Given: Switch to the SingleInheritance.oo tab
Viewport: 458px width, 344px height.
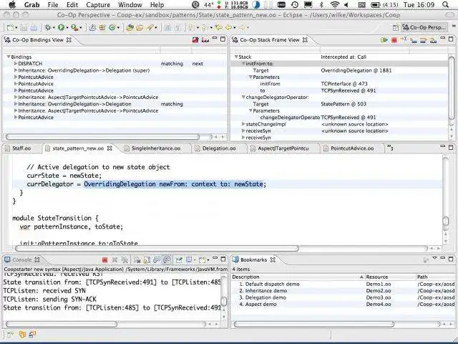Looking at the screenshot, I should pos(156,148).
